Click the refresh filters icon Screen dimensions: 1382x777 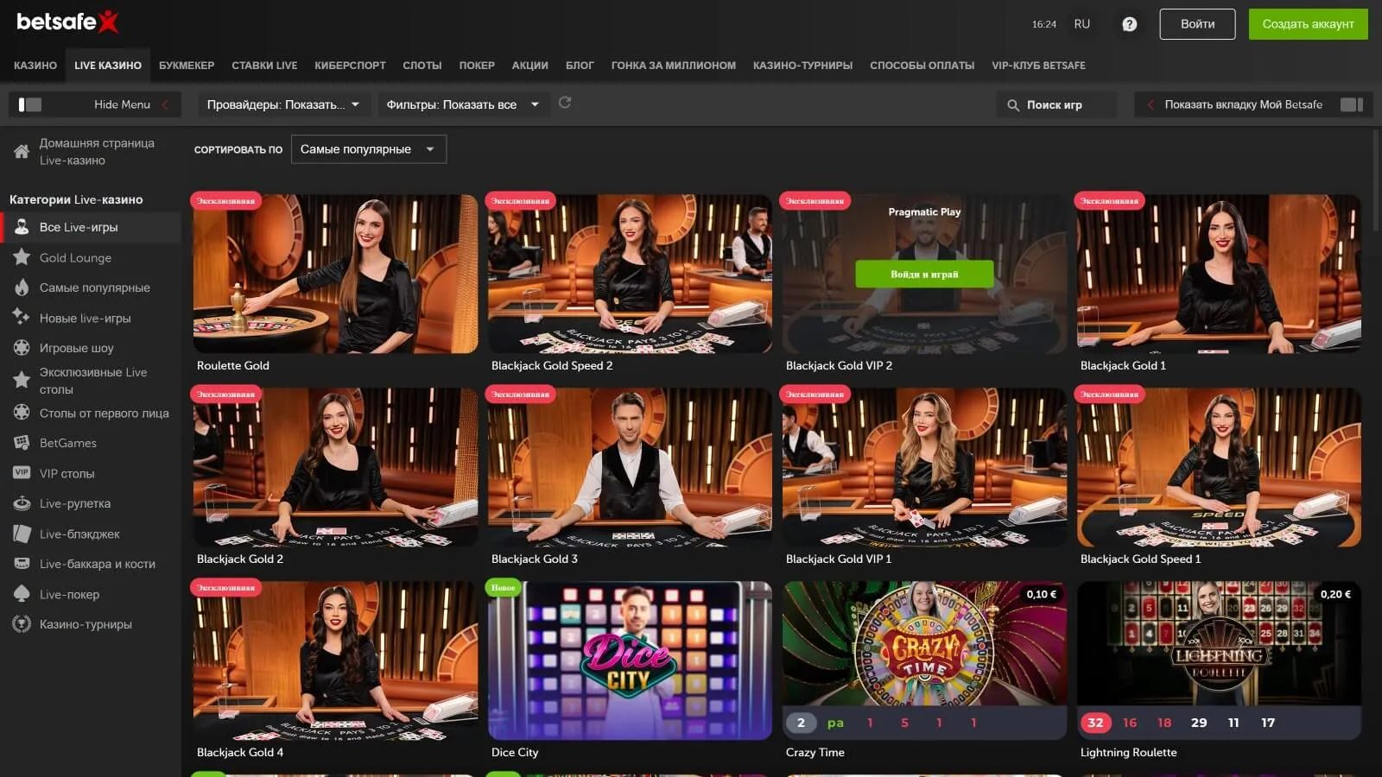(x=565, y=103)
